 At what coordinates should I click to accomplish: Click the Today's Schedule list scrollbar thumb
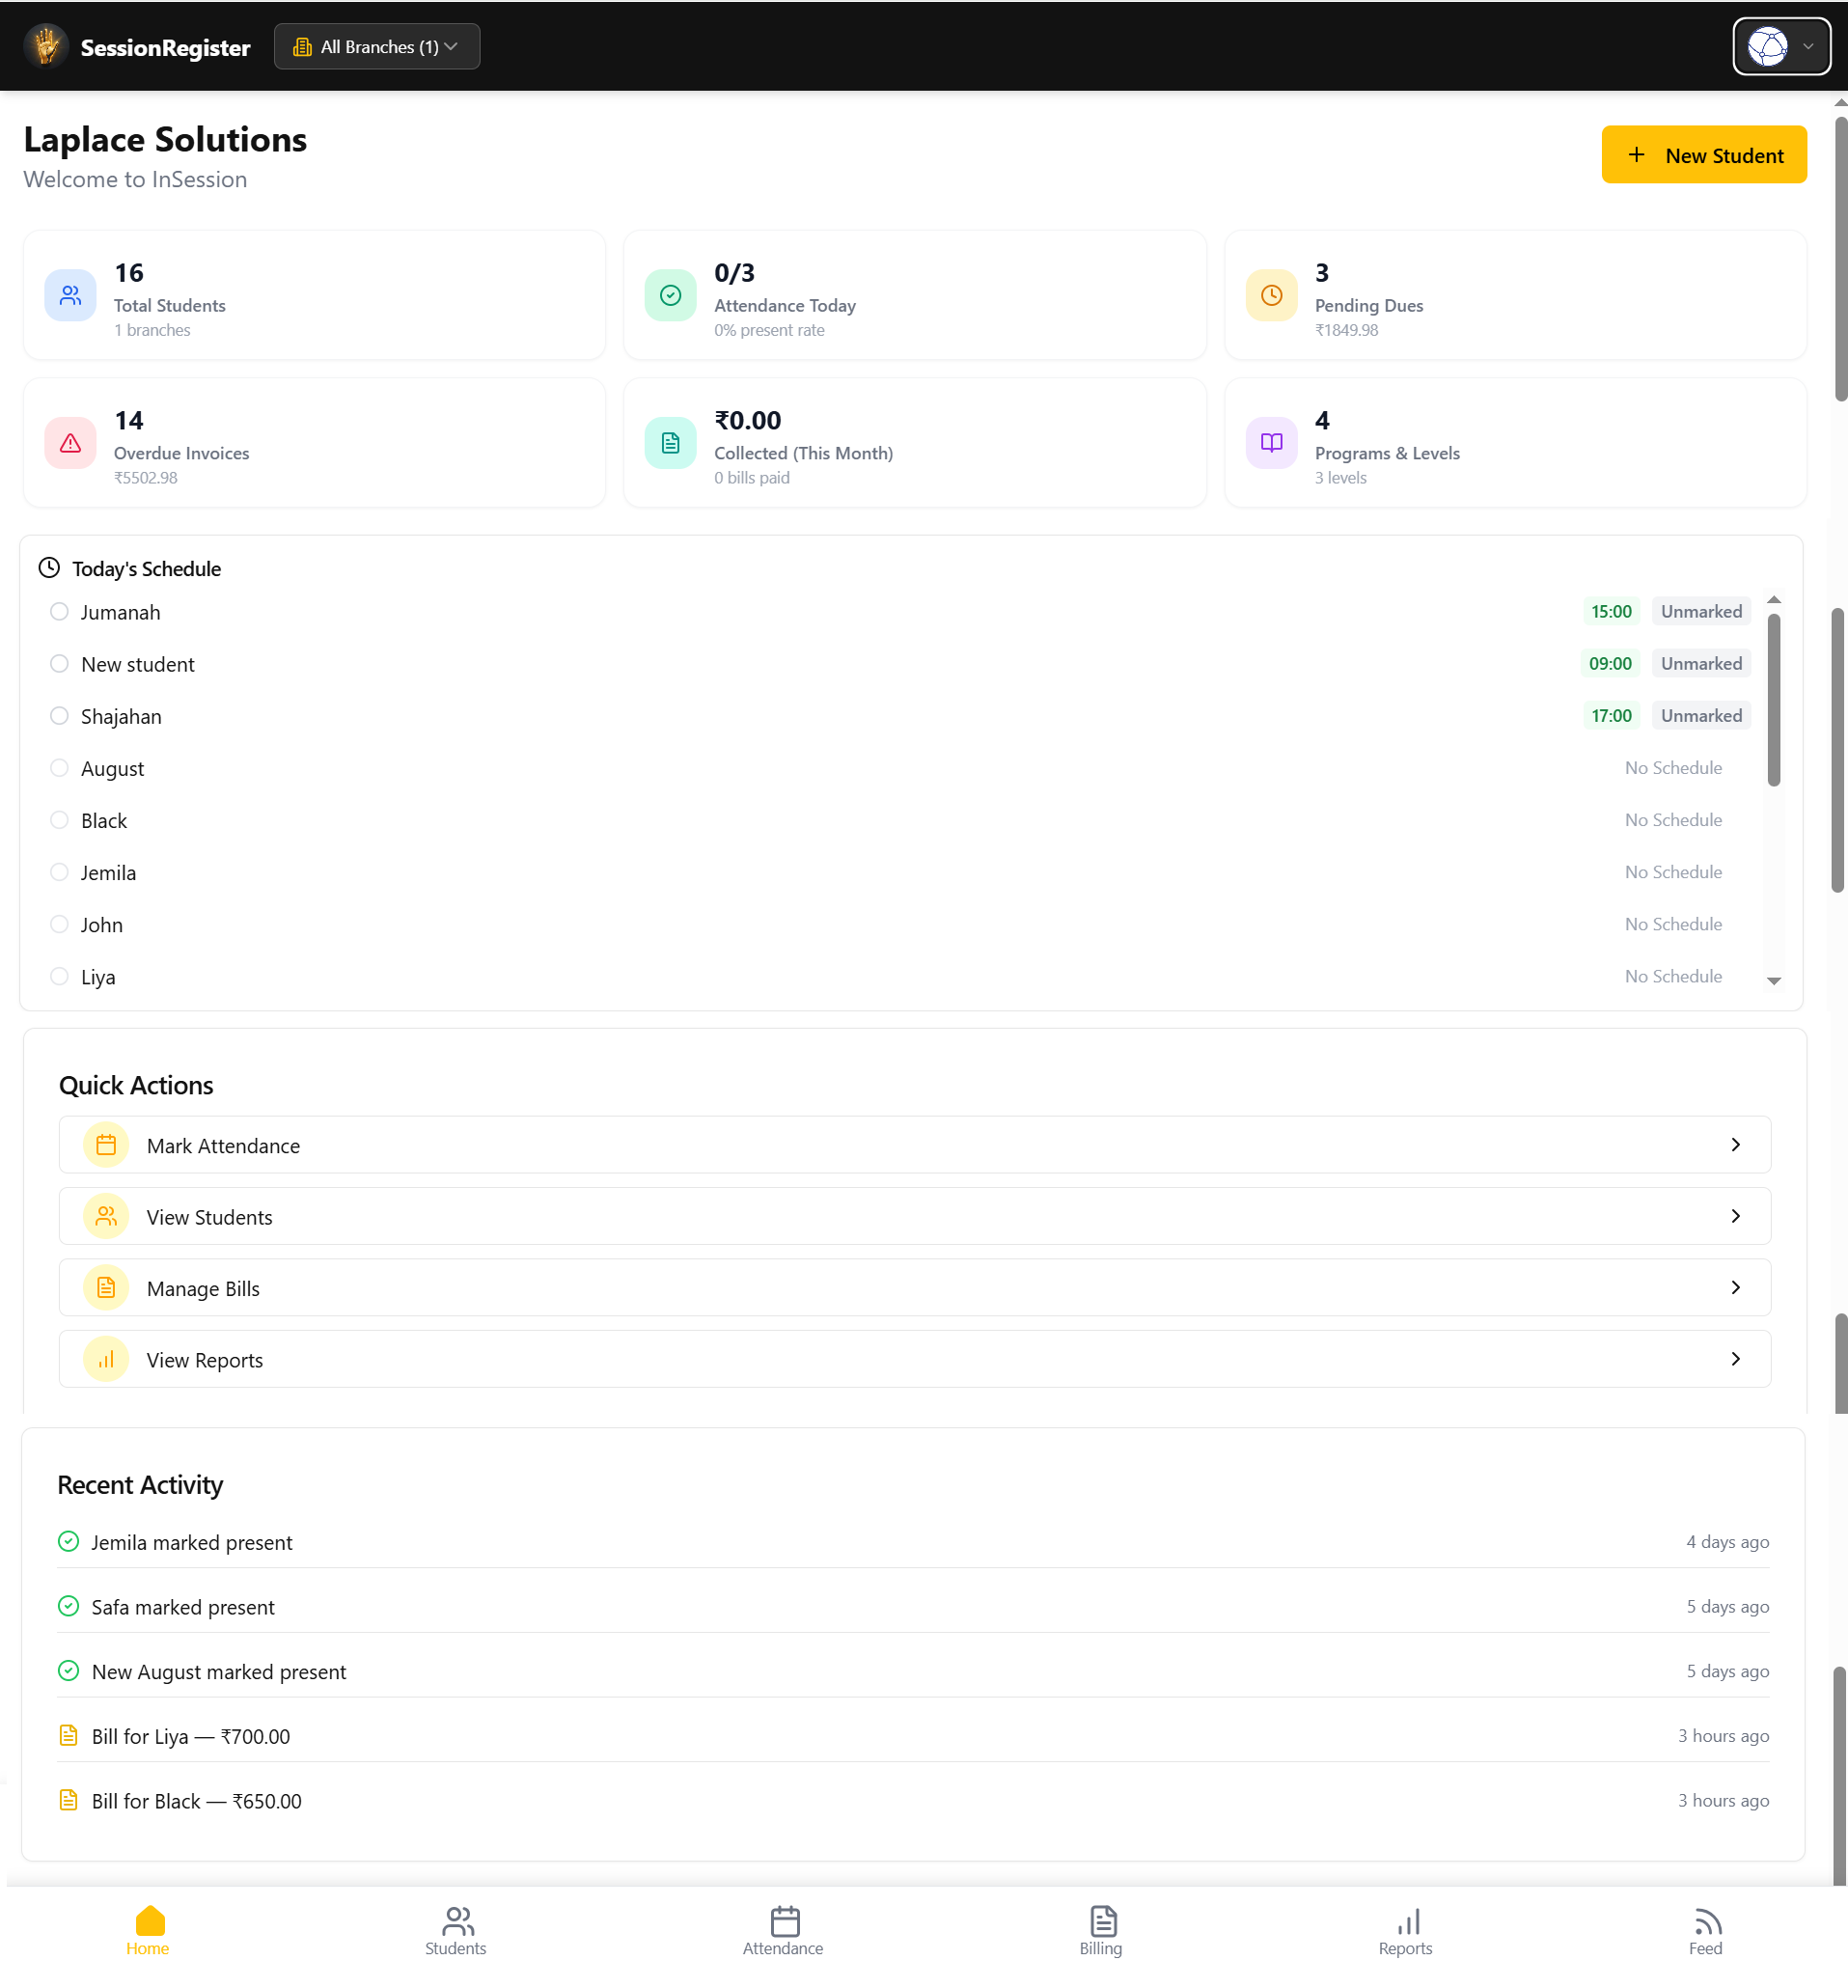1774,700
